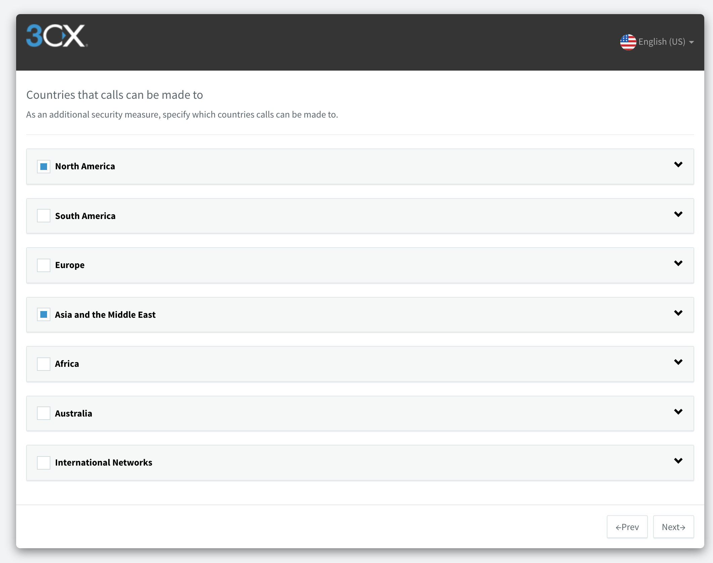Enable the International Networks checkbox
Screen dimensions: 713x563
(x=44, y=463)
